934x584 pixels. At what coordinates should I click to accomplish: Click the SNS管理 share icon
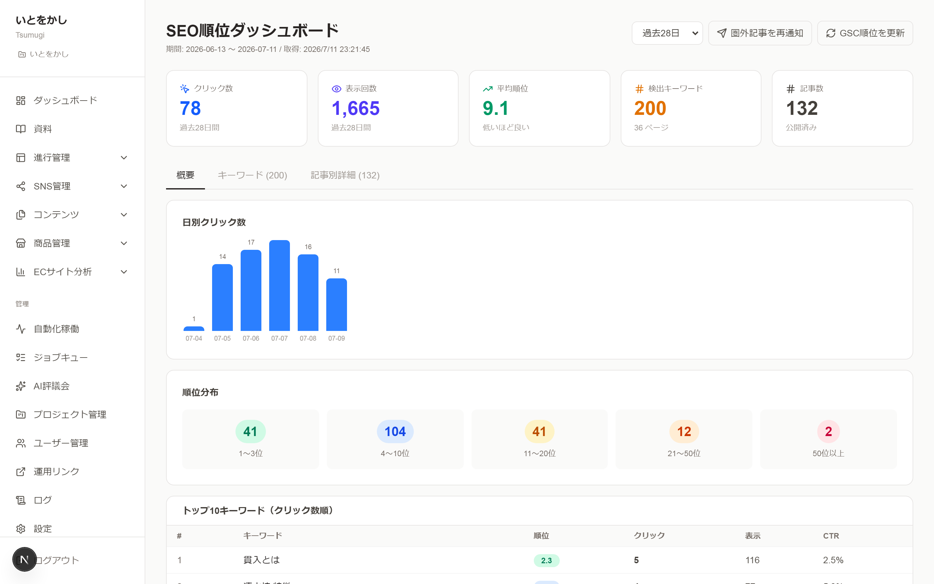pos(20,186)
